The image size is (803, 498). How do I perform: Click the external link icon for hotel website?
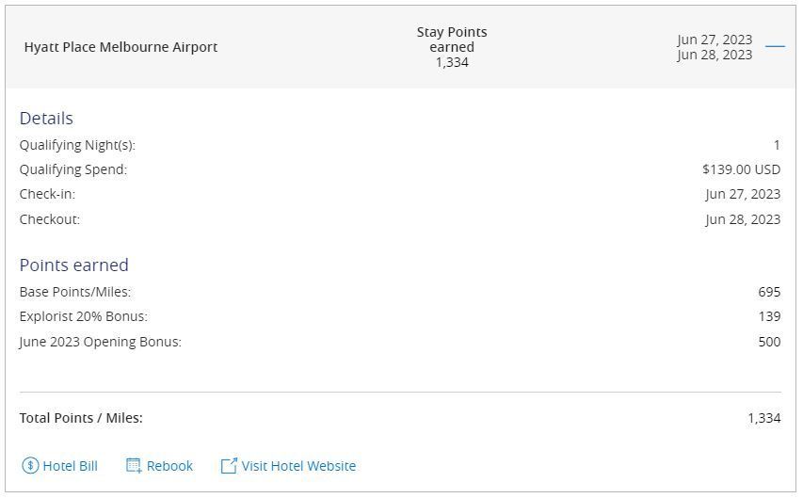point(229,466)
